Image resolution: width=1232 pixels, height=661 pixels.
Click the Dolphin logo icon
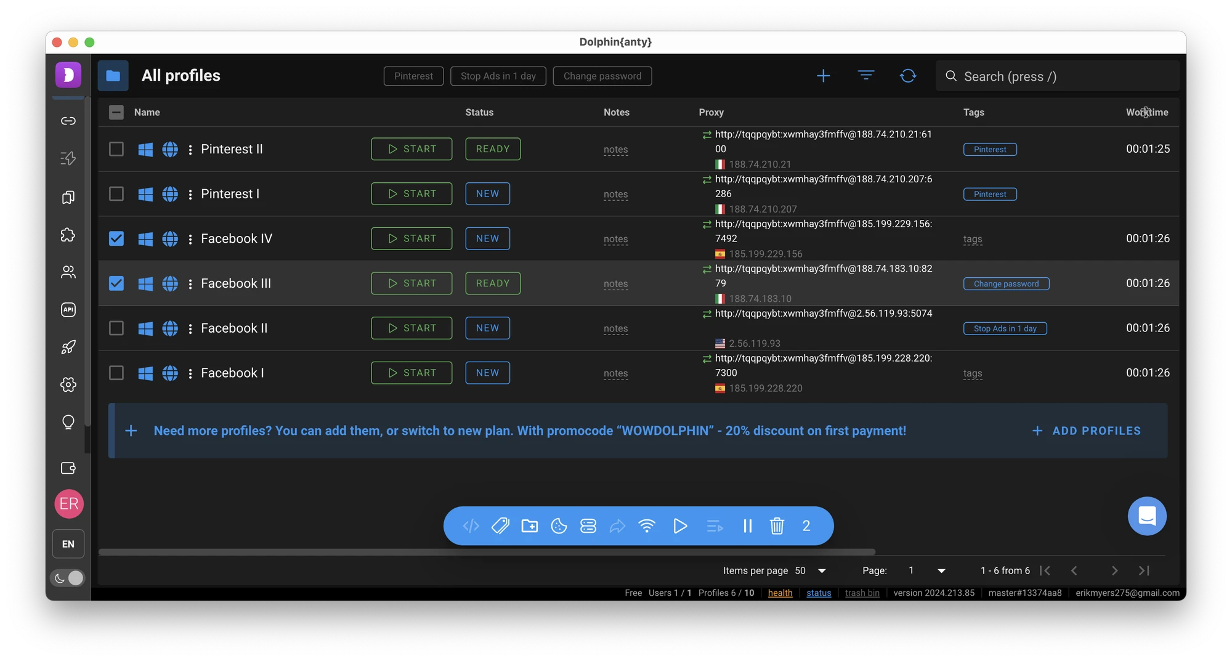click(x=68, y=75)
